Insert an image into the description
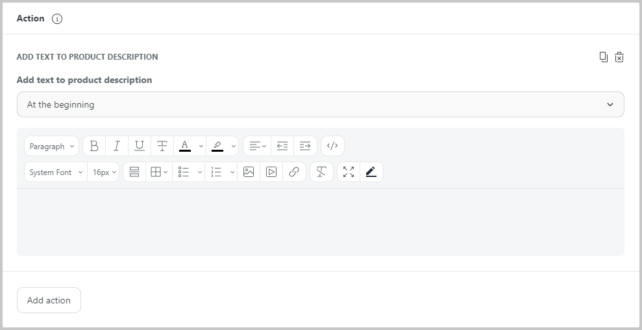The width and height of the screenshot is (642, 330). 249,172
